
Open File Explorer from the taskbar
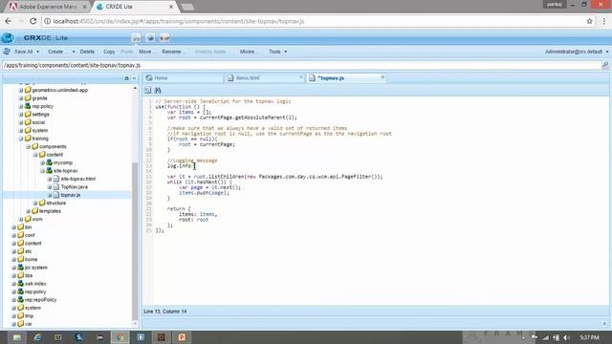pyautogui.click(x=17, y=337)
